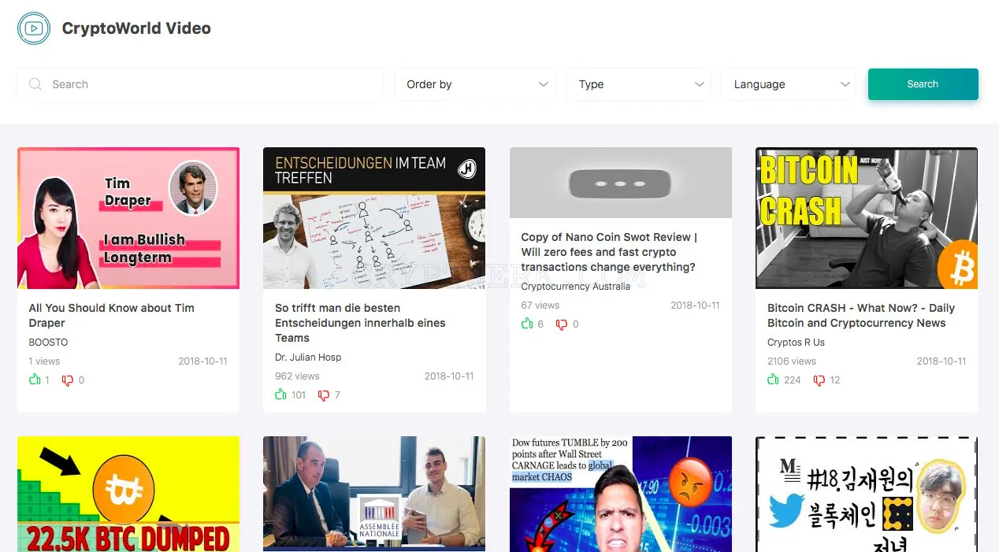Focus the Search text field

pos(200,84)
